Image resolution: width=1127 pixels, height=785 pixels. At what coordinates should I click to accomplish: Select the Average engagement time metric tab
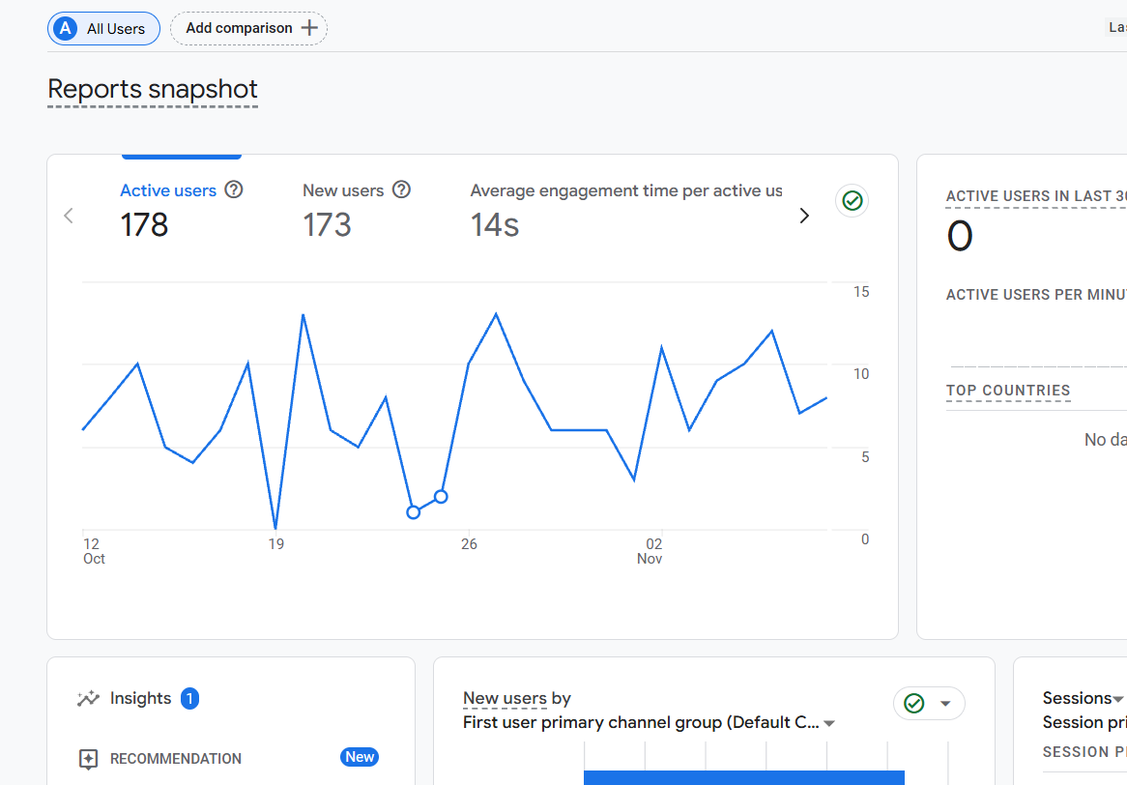pos(626,209)
